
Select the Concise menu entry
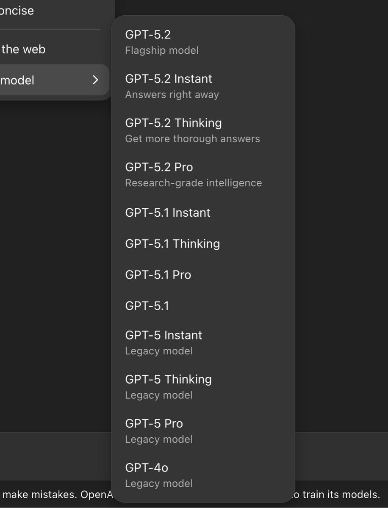tap(17, 10)
